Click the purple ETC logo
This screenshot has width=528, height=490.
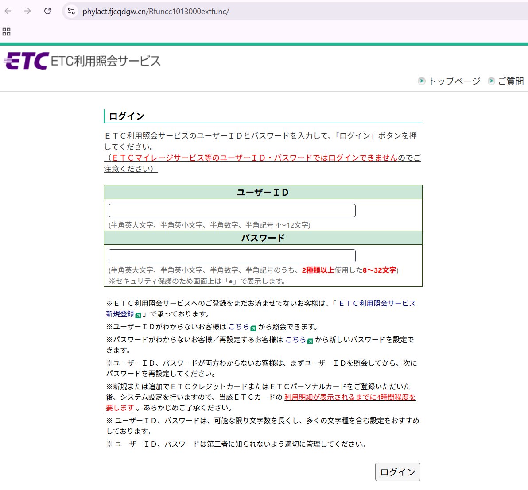click(26, 61)
